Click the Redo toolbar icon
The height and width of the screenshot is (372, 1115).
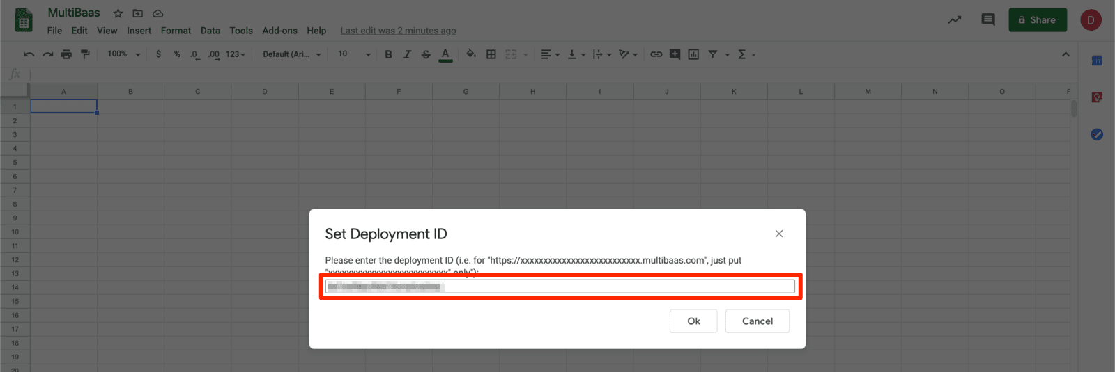tap(47, 54)
